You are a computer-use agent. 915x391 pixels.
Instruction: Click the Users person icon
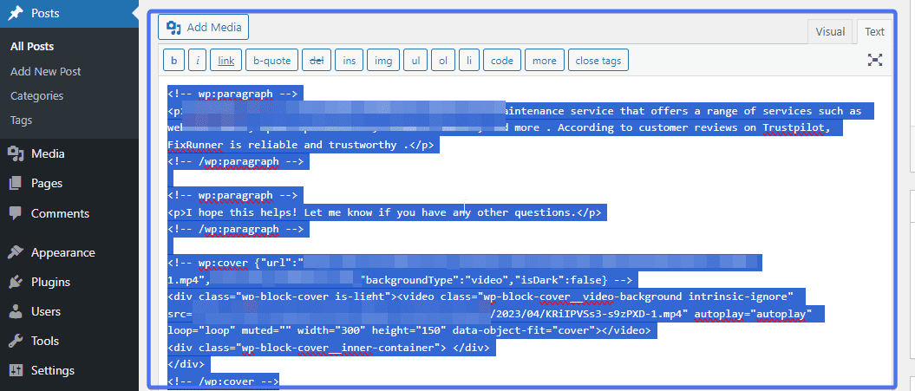coord(15,311)
